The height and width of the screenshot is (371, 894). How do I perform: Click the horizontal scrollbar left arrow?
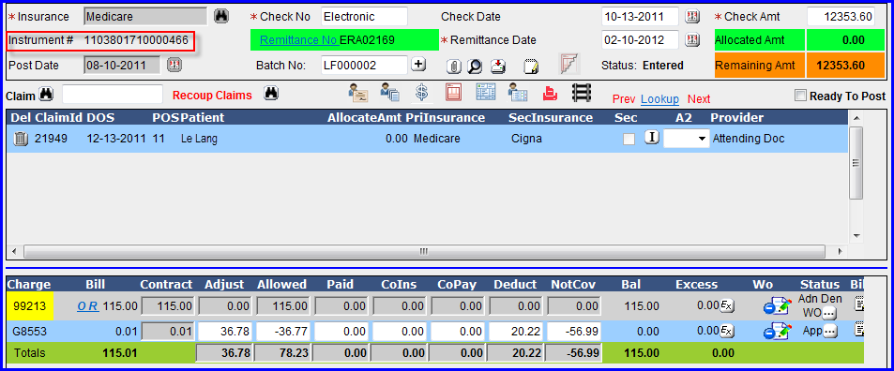coord(13,251)
